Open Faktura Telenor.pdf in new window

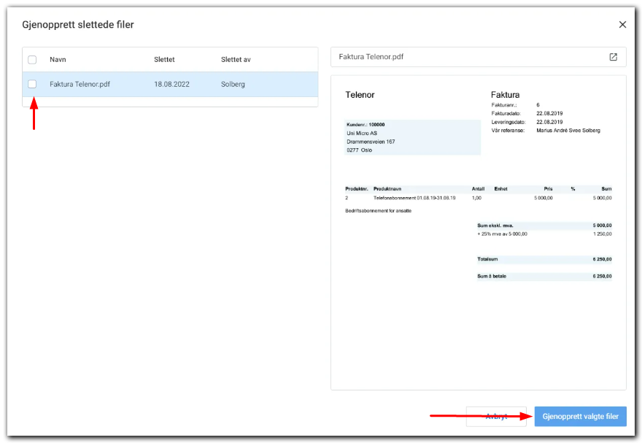(613, 57)
